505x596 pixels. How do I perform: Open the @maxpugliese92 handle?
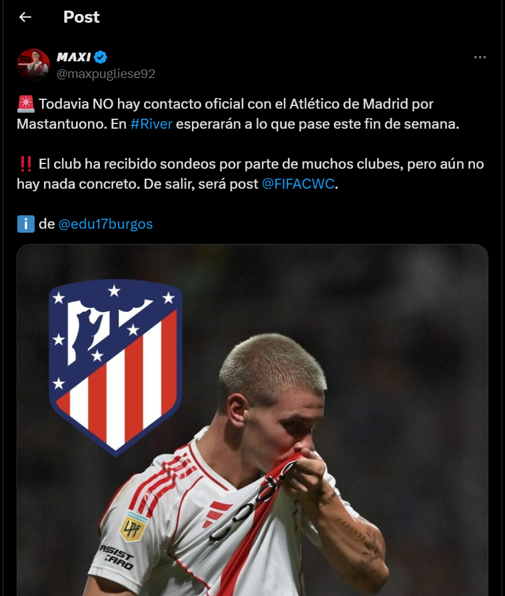pyautogui.click(x=106, y=74)
